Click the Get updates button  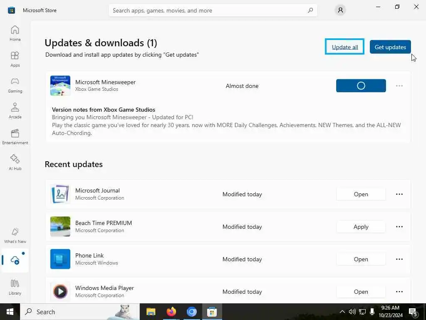click(390, 47)
